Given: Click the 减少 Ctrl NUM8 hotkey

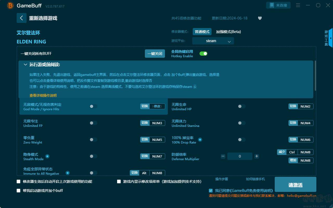Looking at the screenshot, I should [295, 152].
